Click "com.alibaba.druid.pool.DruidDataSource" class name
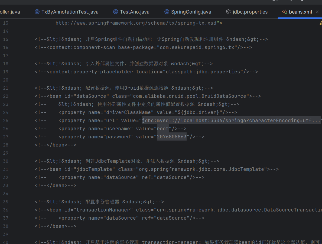This screenshot has height=244, width=322. pyautogui.click(x=190, y=96)
